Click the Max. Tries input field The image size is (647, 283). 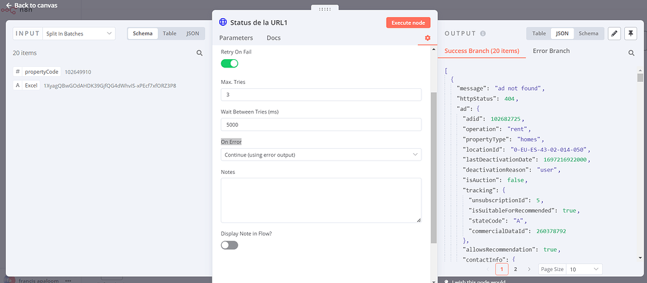click(x=321, y=95)
